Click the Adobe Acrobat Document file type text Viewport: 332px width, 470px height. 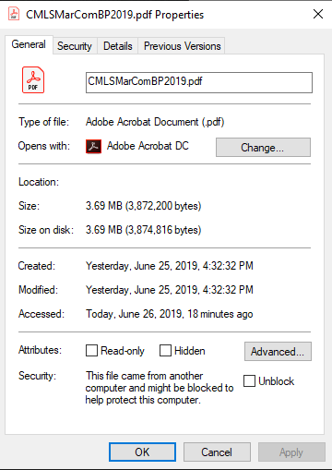(155, 122)
